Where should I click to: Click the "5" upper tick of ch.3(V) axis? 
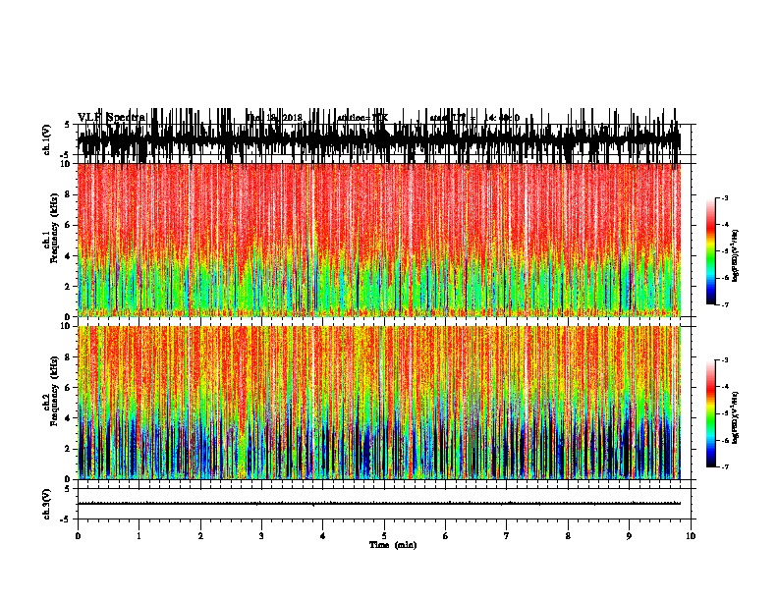coord(67,489)
